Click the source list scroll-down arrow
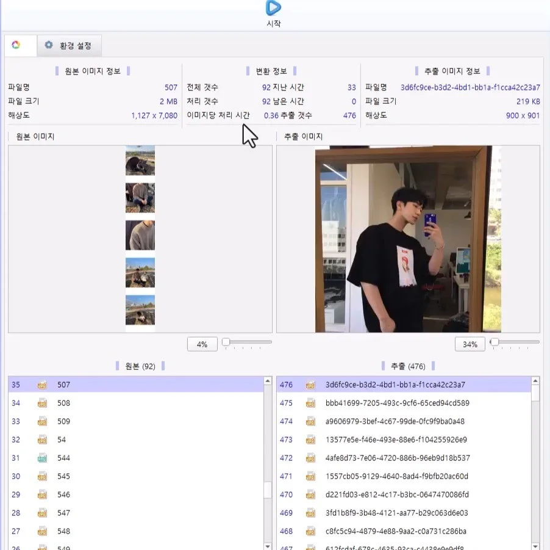Screen dimensions: 550x550 point(268,546)
